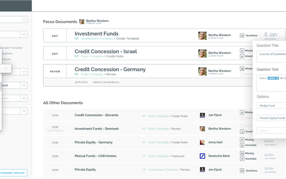
Task: Click the 15 Missing badge for Credit Concession - Germany
Action: 242,68
